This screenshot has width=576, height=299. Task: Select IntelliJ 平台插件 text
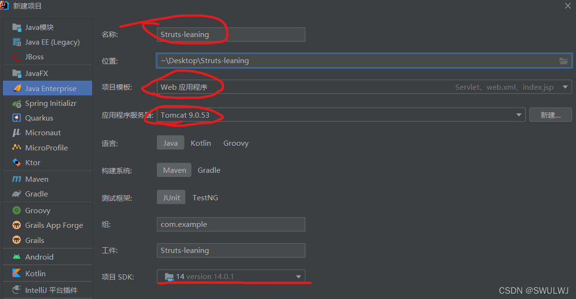click(x=51, y=290)
